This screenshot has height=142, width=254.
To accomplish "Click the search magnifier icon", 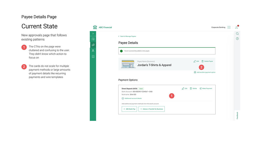I will [237, 34].
